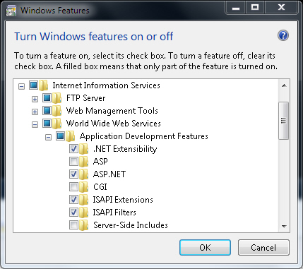Select the Internet Information Services label
Image resolution: width=303 pixels, height=269 pixels.
[106, 85]
